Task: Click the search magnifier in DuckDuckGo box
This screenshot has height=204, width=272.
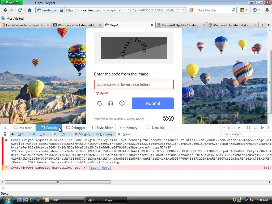Action: tap(233, 10)
